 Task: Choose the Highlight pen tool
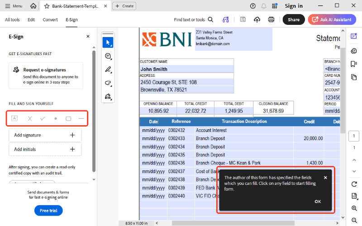click(108, 70)
